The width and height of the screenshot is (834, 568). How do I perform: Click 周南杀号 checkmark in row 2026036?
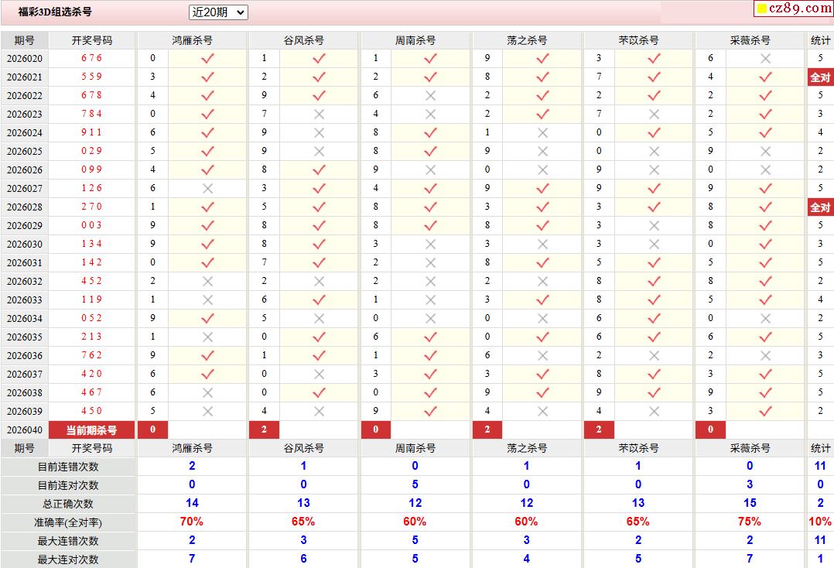[431, 355]
